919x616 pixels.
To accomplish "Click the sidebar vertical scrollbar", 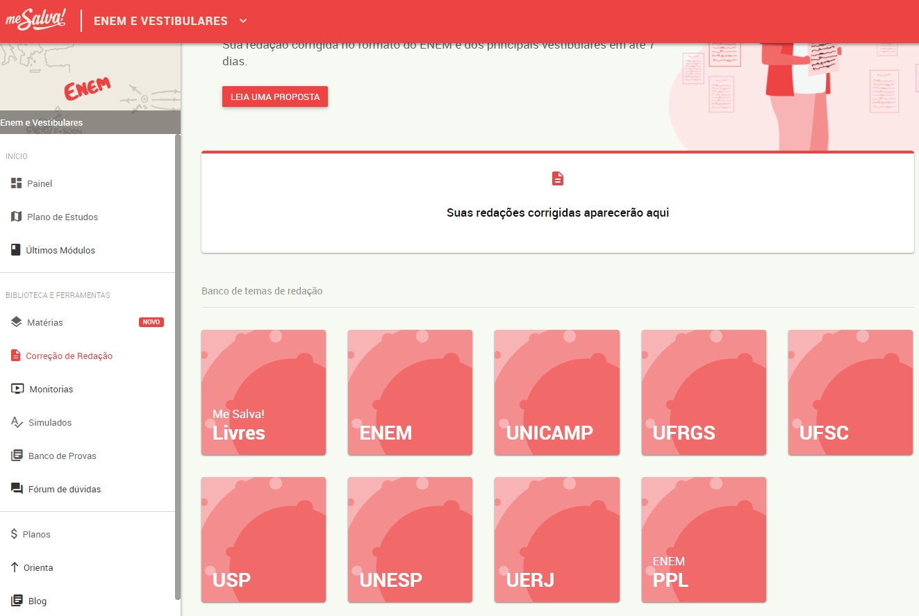I will (178, 367).
